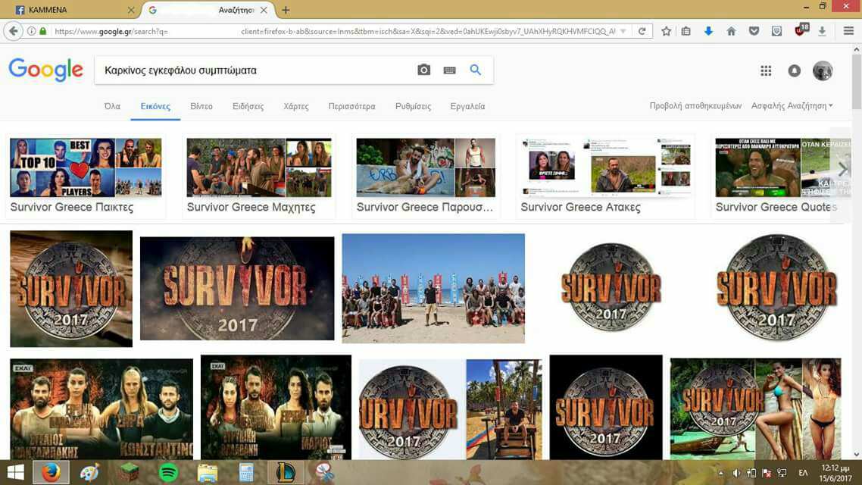Screen dimensions: 862x485
Task: Open Ρυθμίσεις search settings
Action: (413, 106)
